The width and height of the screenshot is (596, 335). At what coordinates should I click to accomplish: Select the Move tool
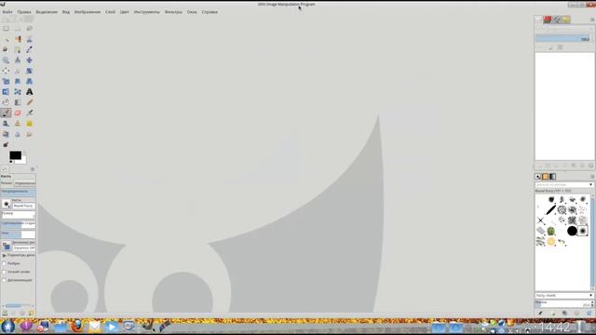[29, 60]
